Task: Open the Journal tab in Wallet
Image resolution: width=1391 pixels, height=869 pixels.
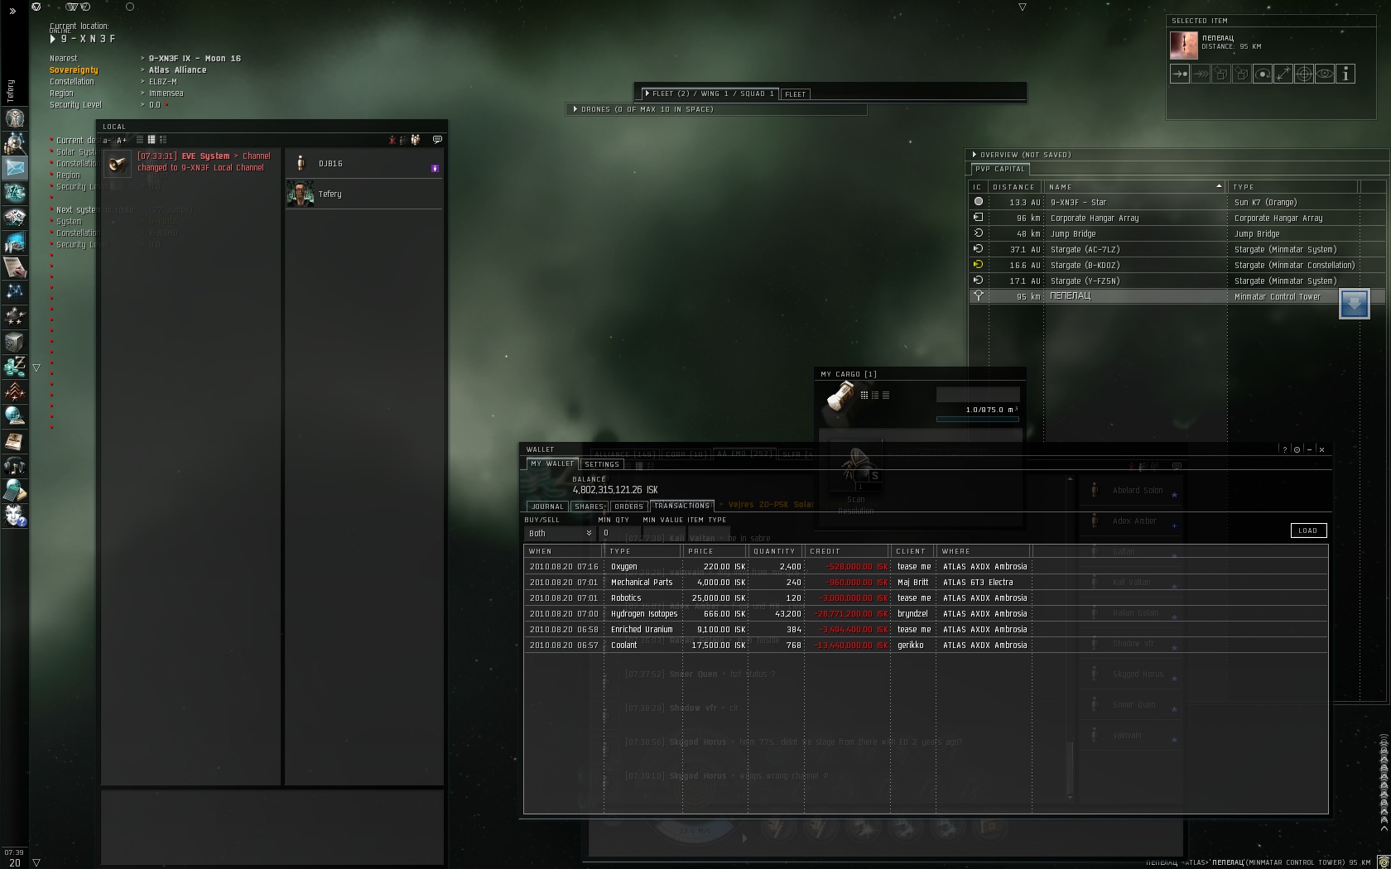Action: pyautogui.click(x=547, y=507)
